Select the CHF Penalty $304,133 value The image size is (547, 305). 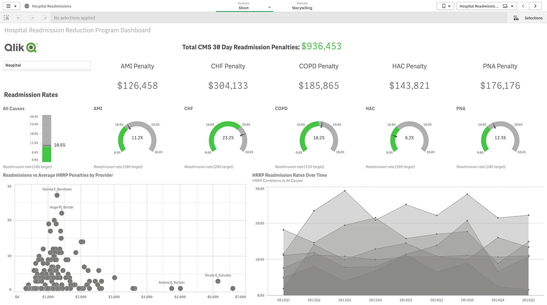tap(228, 85)
